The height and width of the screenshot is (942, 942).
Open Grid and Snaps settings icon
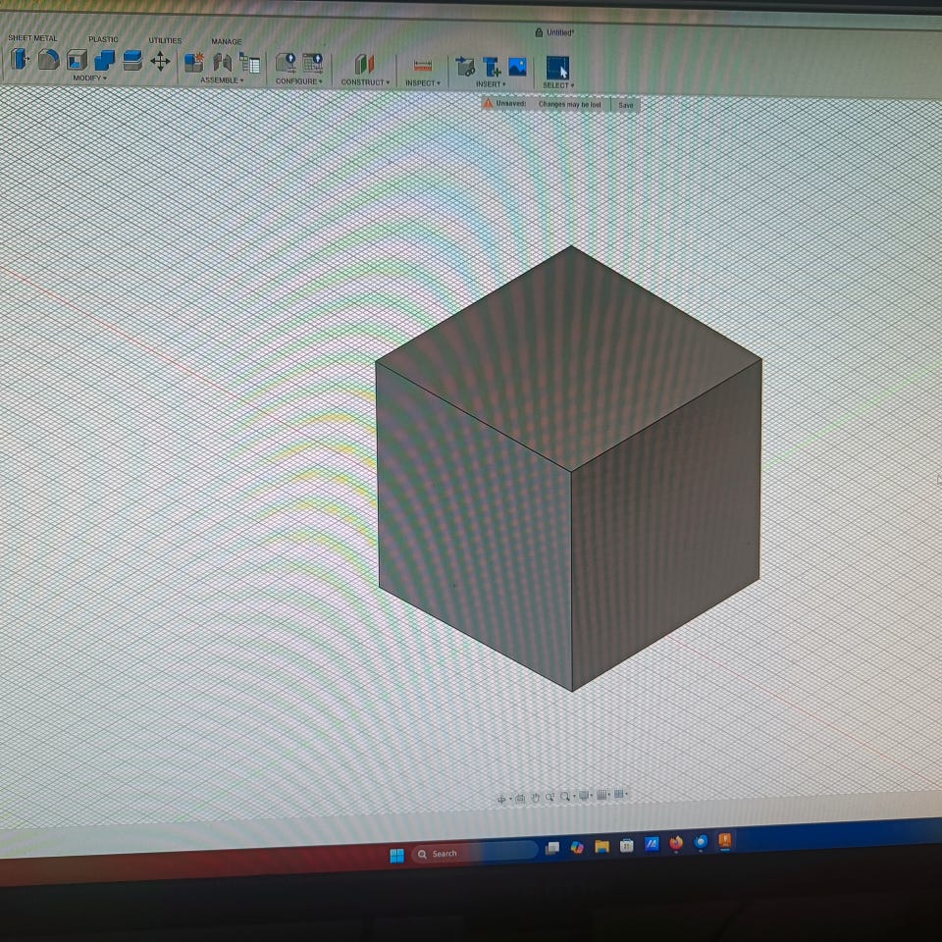602,796
